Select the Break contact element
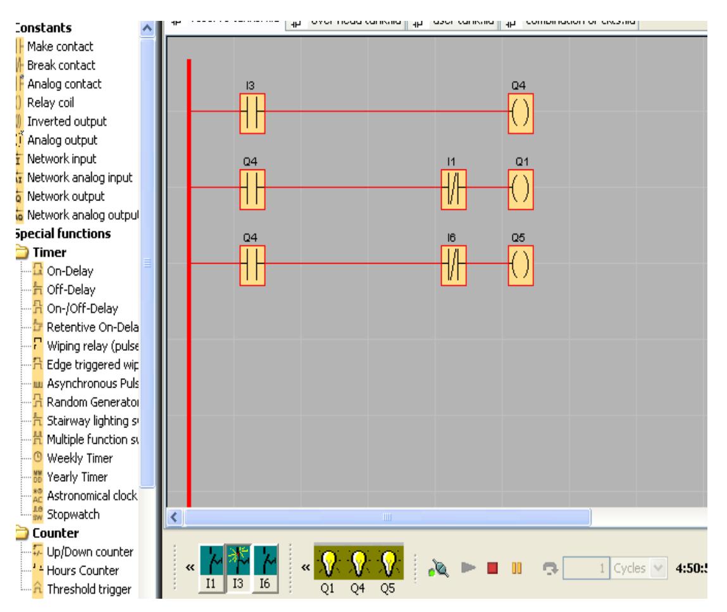Screen dimensions: 727x612 56,65
